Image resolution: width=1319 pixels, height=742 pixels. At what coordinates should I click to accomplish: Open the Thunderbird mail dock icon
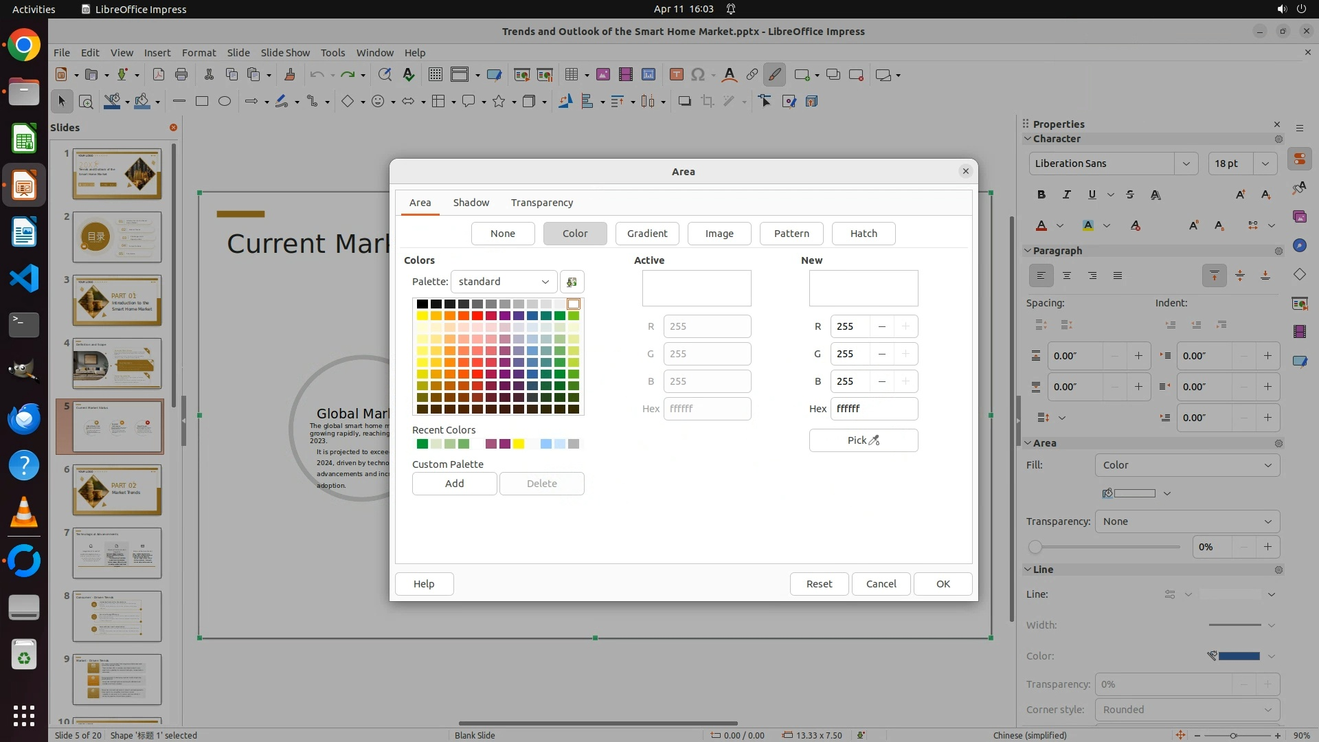point(24,418)
